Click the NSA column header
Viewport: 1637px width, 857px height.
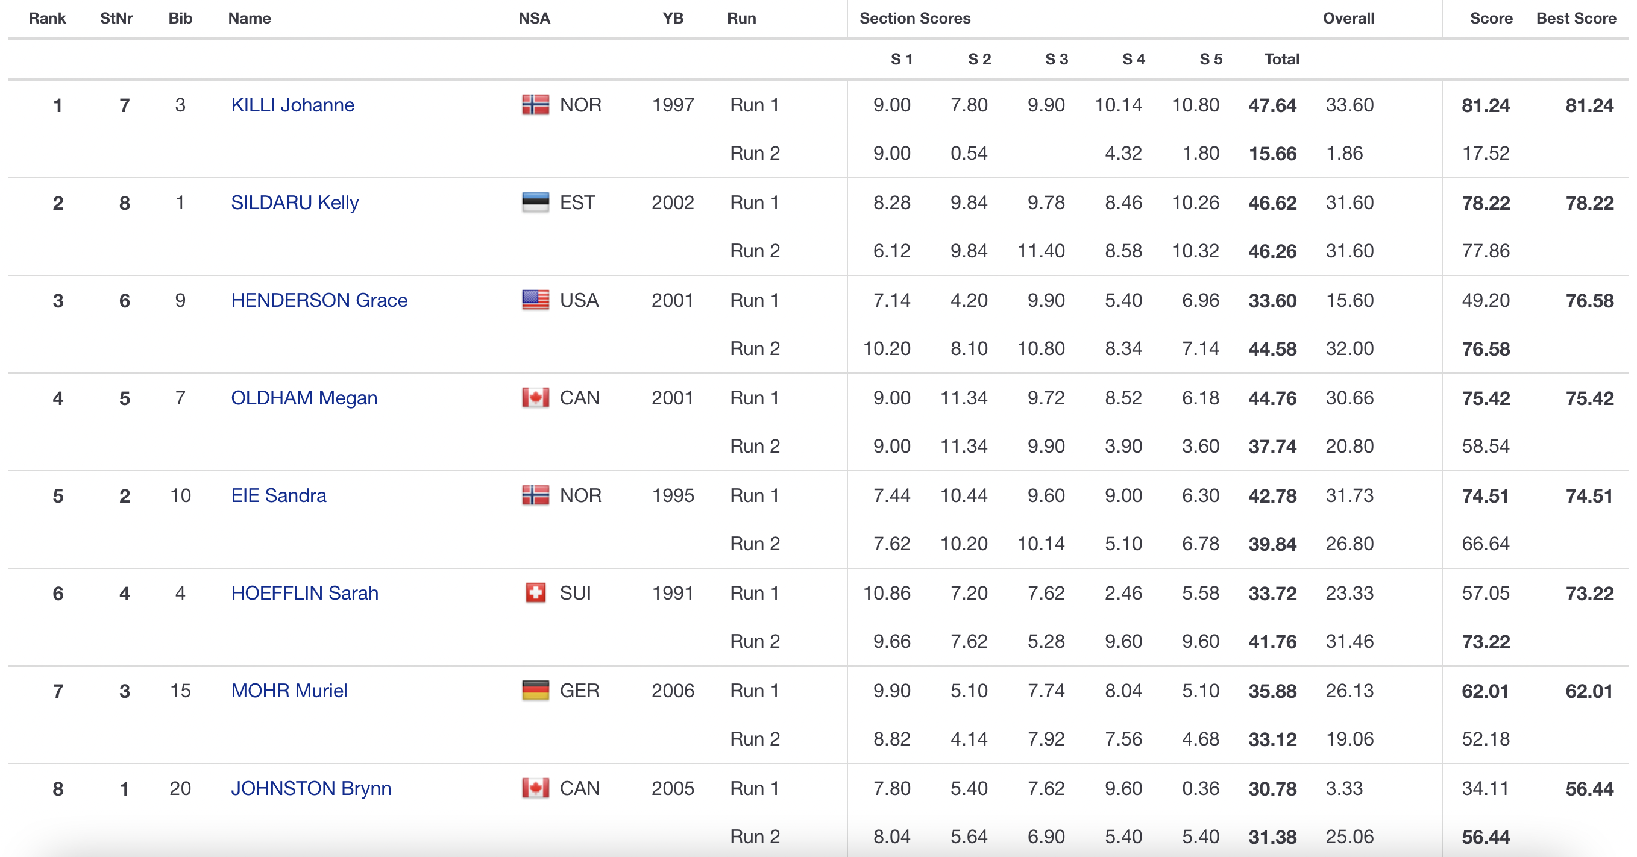534,19
